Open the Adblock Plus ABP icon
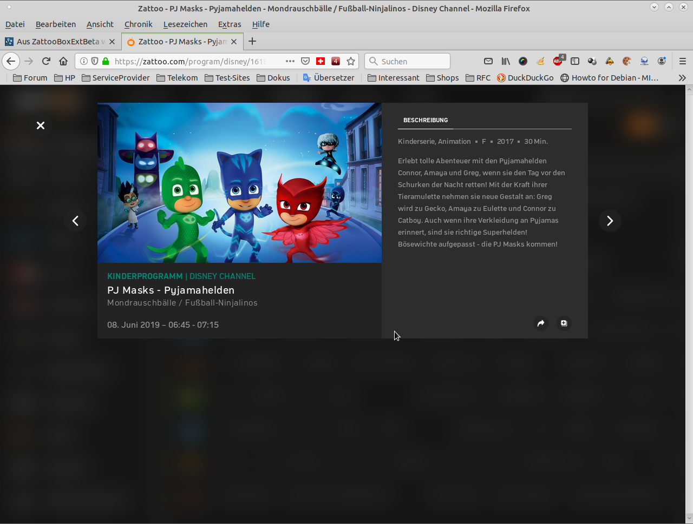693x524 pixels. pos(558,61)
